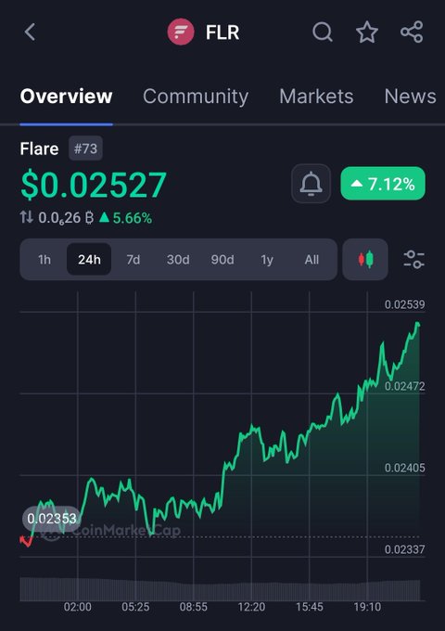445x631 pixels.
Task: Tap the 0.02405 axis label
Action: 404,468
